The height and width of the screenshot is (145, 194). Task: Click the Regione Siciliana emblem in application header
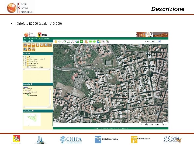39,35
